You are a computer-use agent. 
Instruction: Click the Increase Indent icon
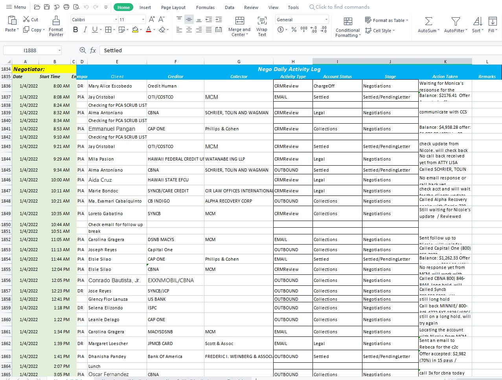(219, 19)
